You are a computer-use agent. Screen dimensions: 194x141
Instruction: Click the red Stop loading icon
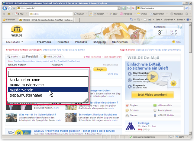[x=133, y=8]
